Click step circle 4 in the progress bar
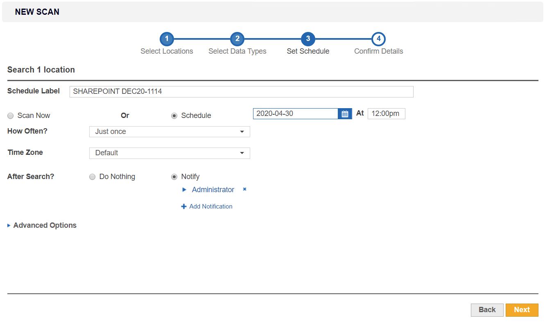Screen dimensions: 545x322 pos(378,39)
